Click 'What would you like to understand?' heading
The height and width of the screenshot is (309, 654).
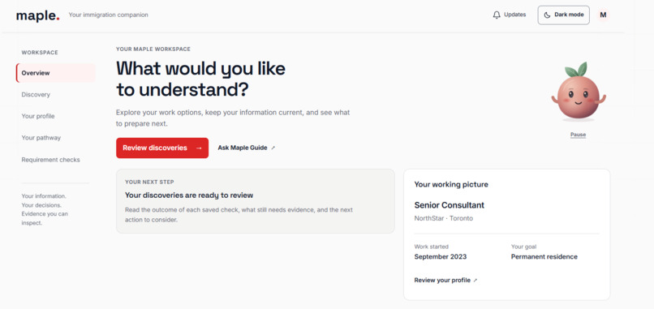200,79
